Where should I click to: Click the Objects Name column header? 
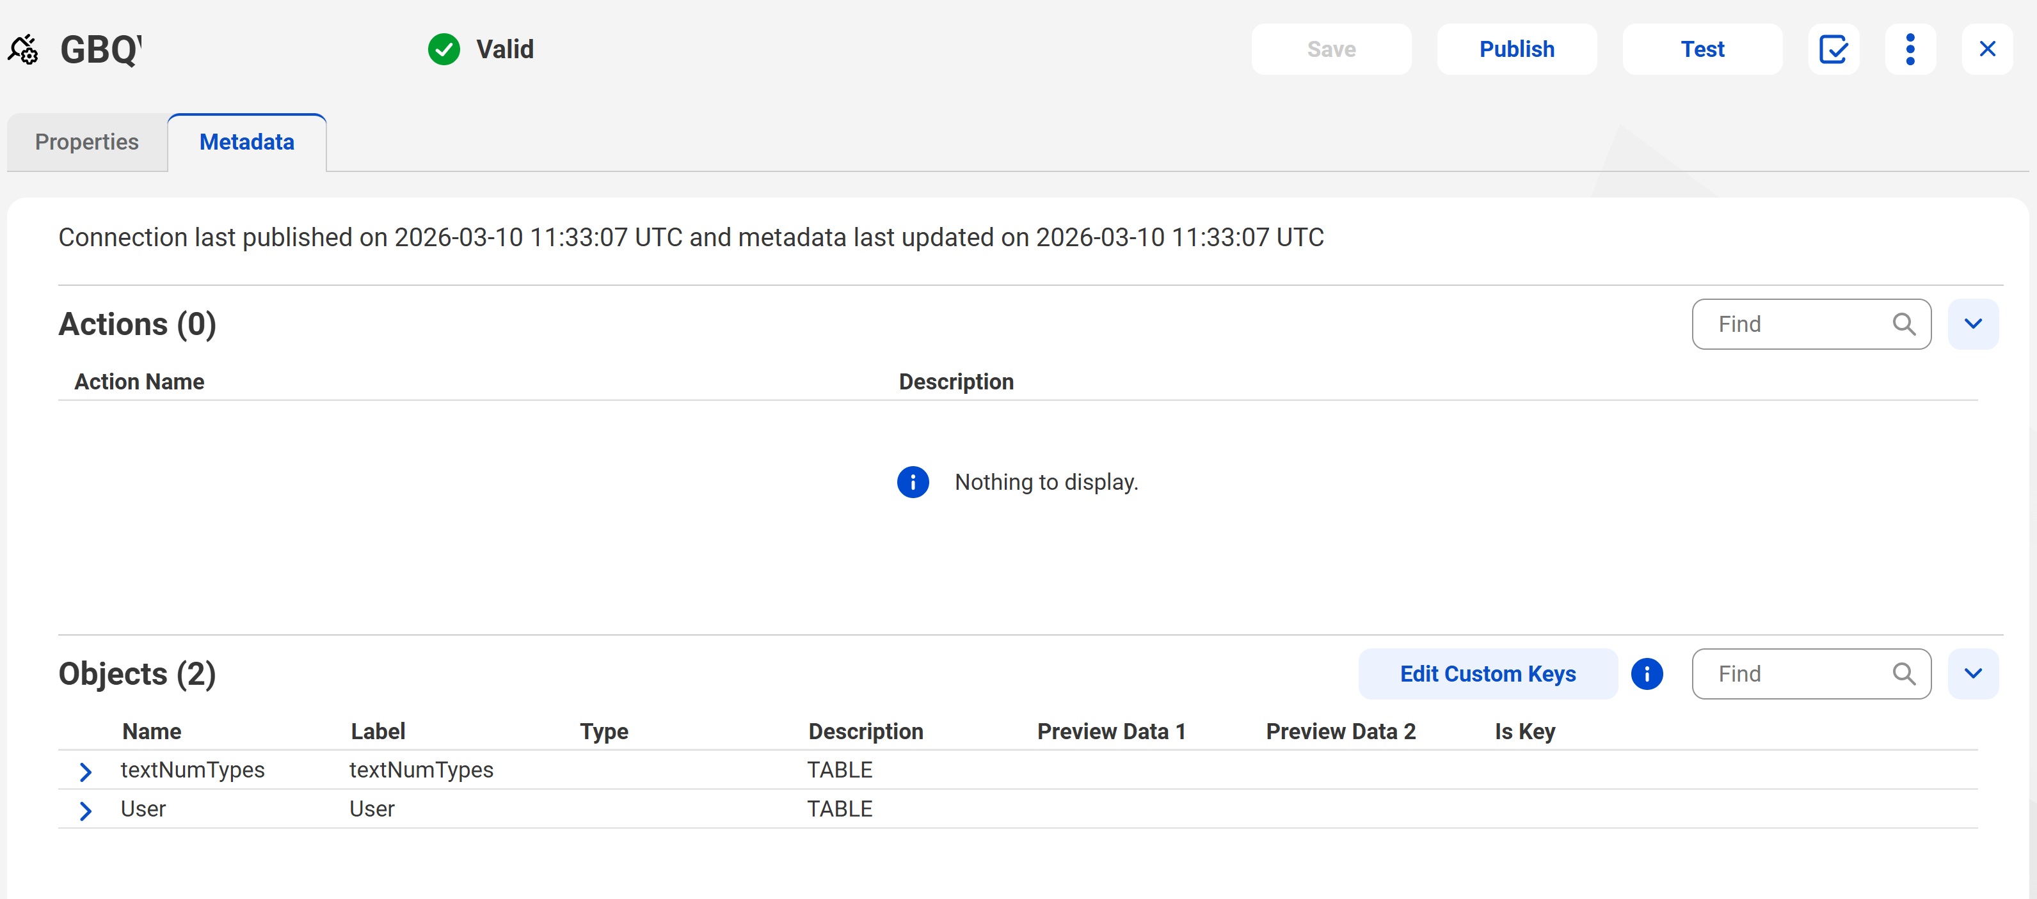(x=152, y=731)
